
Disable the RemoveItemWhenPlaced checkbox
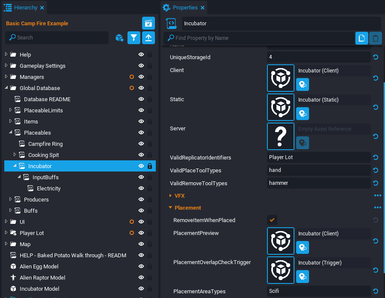pyautogui.click(x=272, y=220)
